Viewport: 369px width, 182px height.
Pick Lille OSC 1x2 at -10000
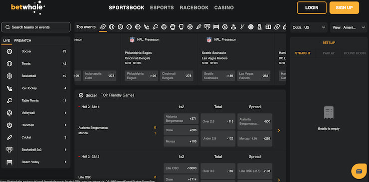(181, 169)
